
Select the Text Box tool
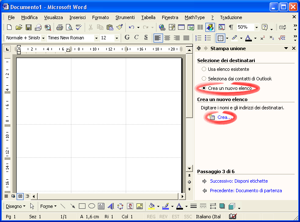[x=101, y=206]
